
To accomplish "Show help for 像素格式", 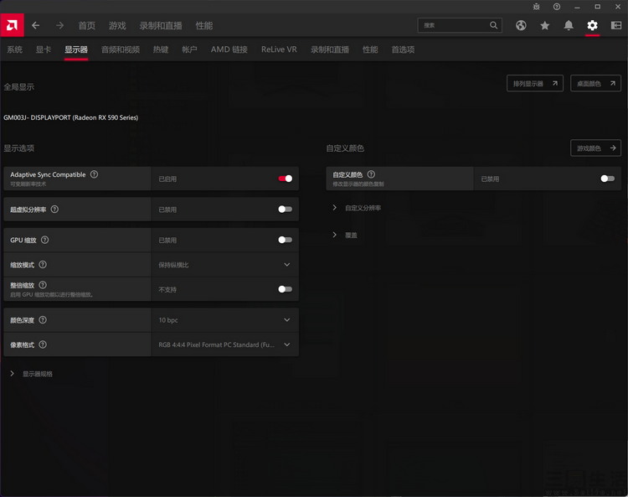I will coord(43,344).
